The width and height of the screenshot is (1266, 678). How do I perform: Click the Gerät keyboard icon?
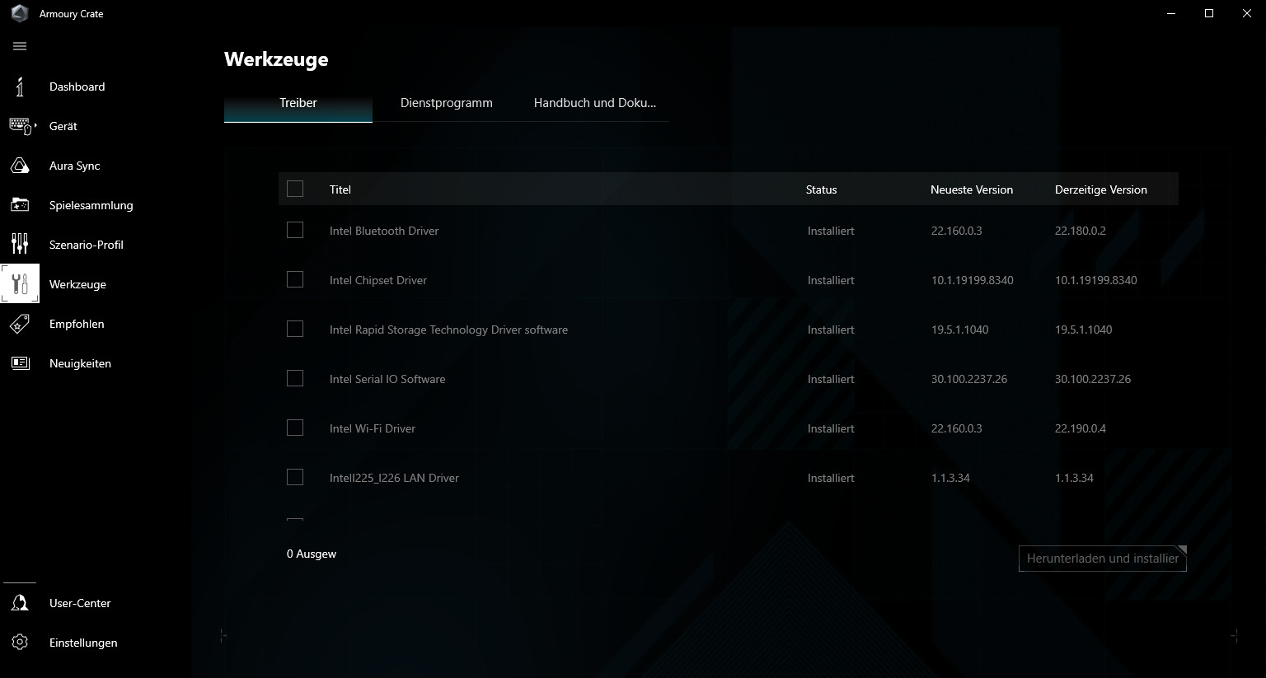coord(19,126)
